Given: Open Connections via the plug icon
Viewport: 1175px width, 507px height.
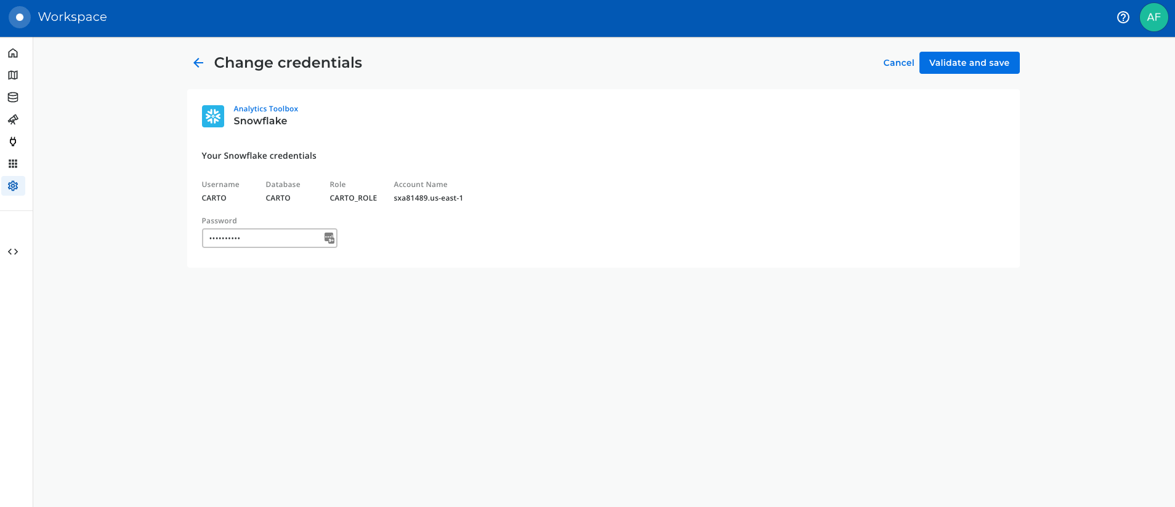Looking at the screenshot, I should [13, 142].
